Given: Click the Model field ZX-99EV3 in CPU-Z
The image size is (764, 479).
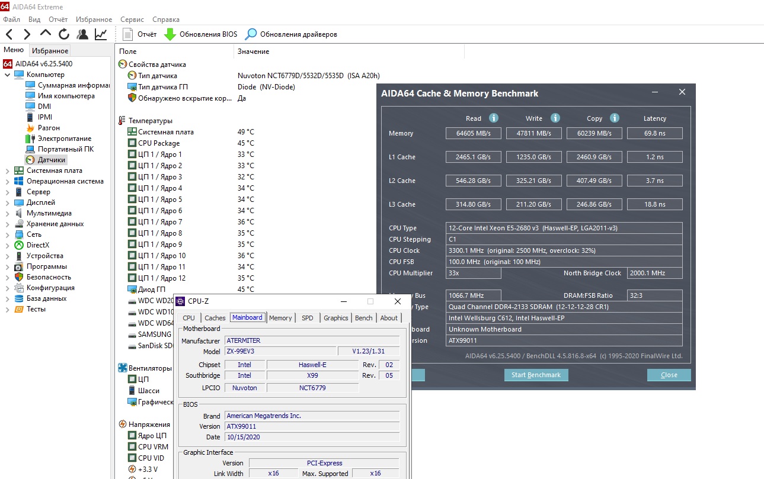Looking at the screenshot, I should pyautogui.click(x=280, y=351).
